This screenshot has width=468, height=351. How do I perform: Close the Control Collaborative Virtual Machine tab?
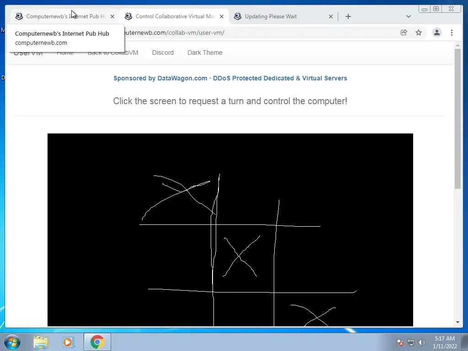point(222,16)
